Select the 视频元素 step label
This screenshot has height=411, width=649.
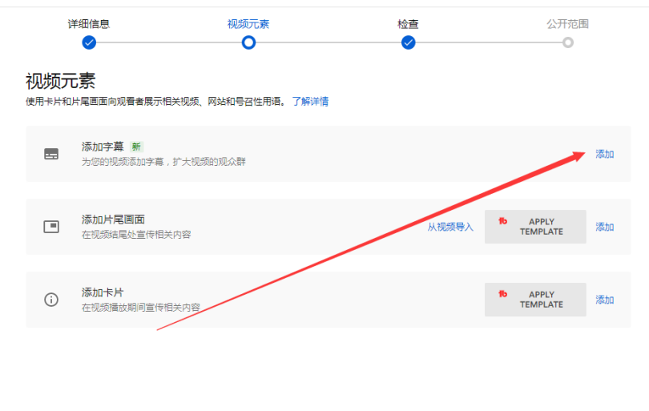248,24
